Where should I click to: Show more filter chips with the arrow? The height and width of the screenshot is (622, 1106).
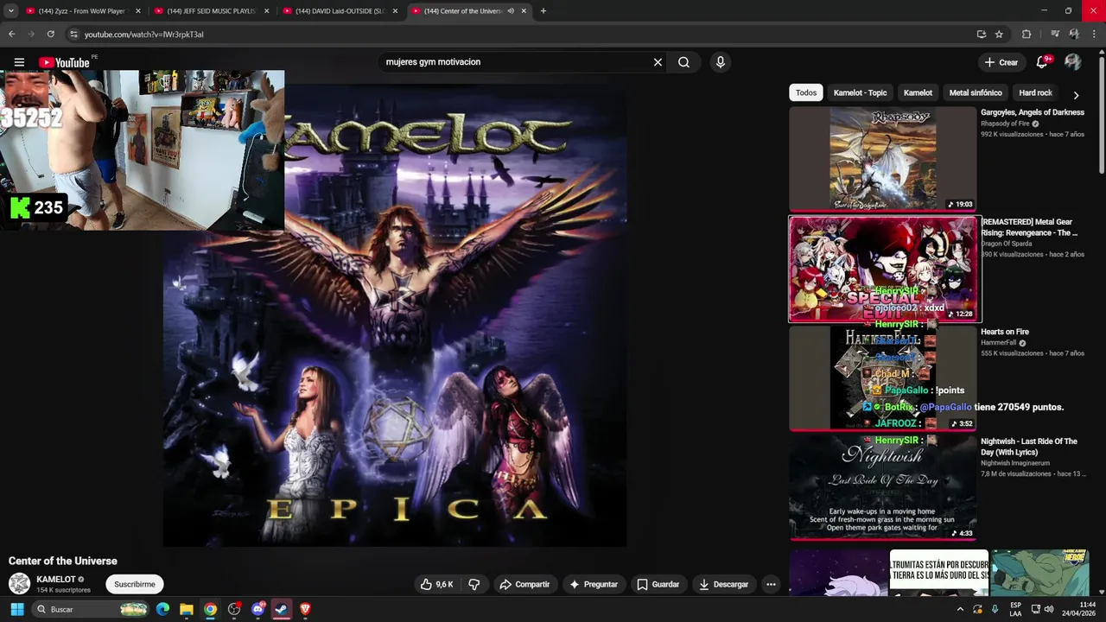click(x=1076, y=95)
